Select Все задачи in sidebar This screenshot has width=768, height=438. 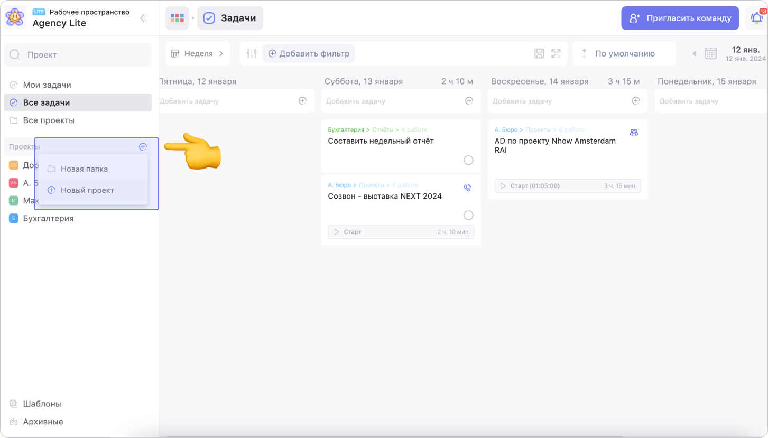[78, 102]
